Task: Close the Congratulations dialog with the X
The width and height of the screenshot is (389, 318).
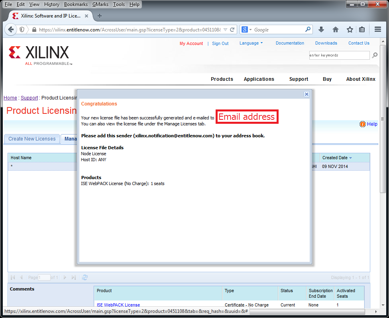Action: click(306, 94)
